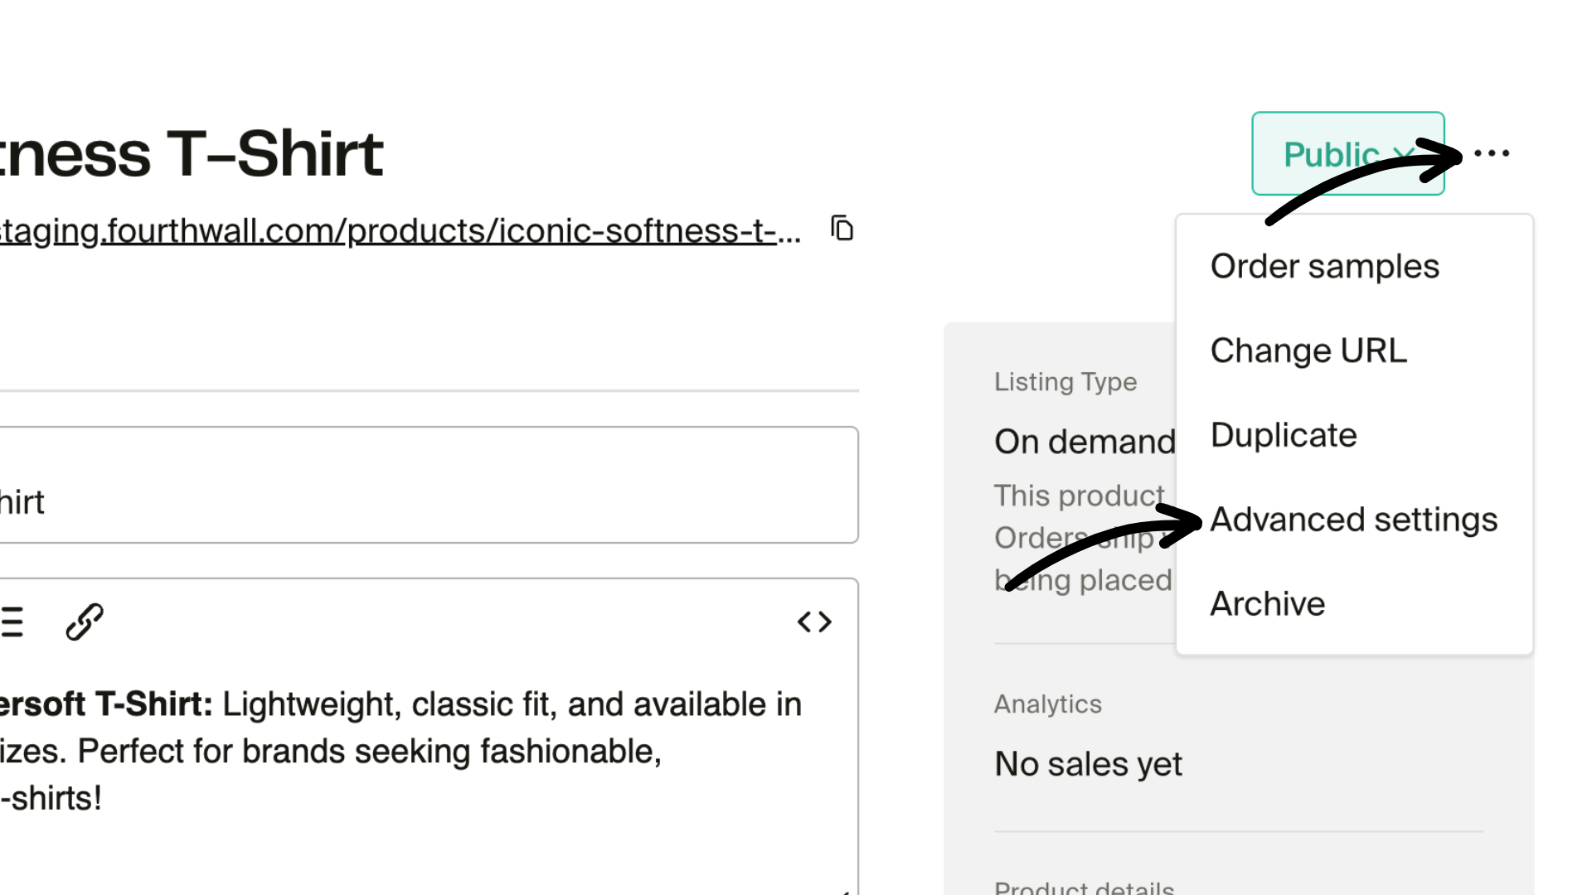Viewport: 1592px width, 895px height.
Task: Open Advanced settings for the product
Action: coord(1353,519)
